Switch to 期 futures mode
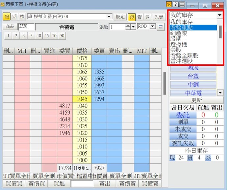This screenshot has width=227, height=190. [14, 17]
